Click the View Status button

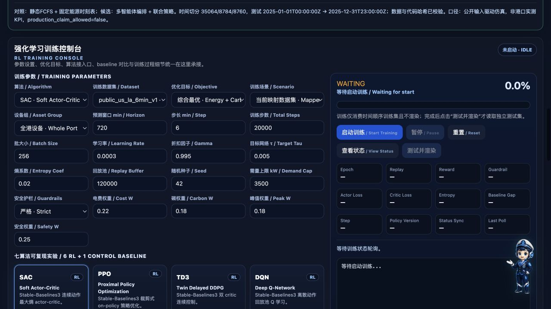pyautogui.click(x=368, y=151)
